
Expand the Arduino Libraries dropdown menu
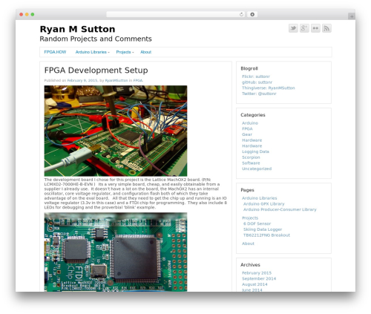(x=92, y=52)
